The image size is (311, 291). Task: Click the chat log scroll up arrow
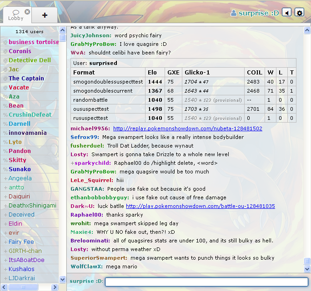[307, 30]
